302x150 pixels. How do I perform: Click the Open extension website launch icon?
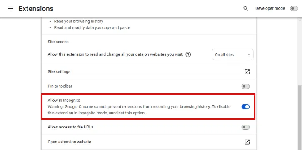pyautogui.click(x=247, y=142)
